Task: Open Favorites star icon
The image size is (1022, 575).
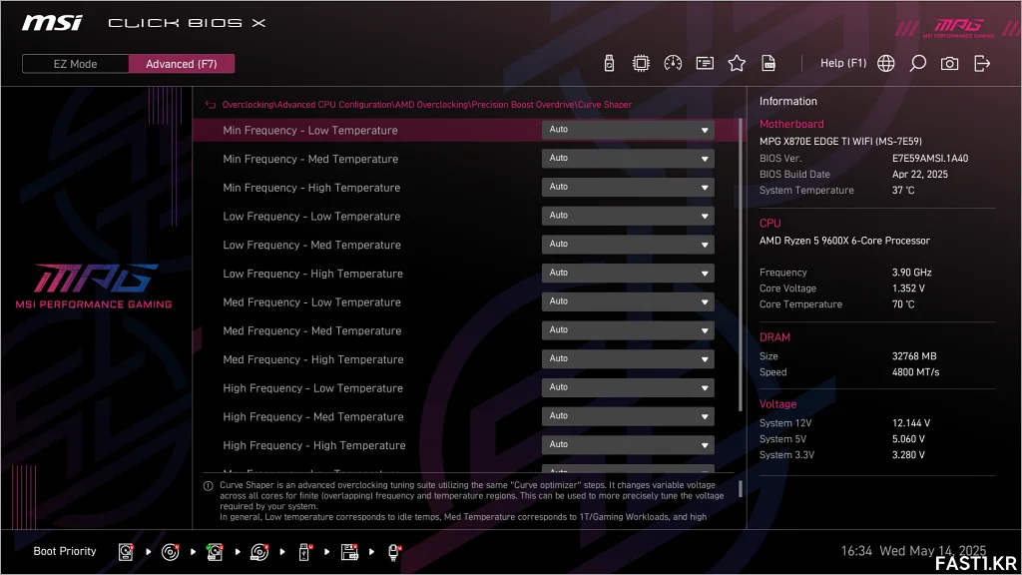Action: (737, 63)
